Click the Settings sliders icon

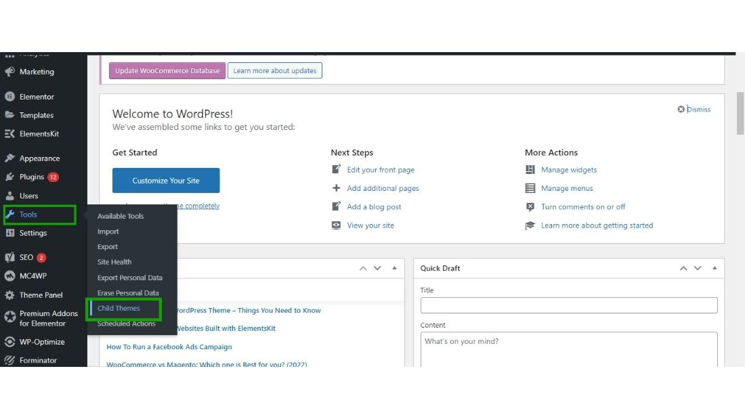tap(9, 233)
